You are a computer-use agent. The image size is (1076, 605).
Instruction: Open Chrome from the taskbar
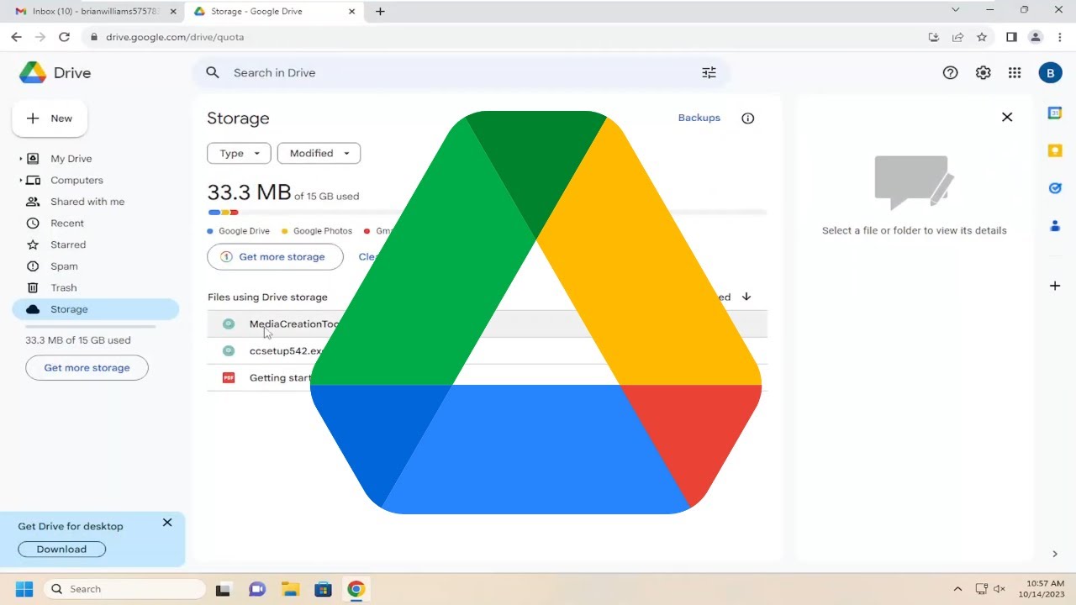click(356, 589)
